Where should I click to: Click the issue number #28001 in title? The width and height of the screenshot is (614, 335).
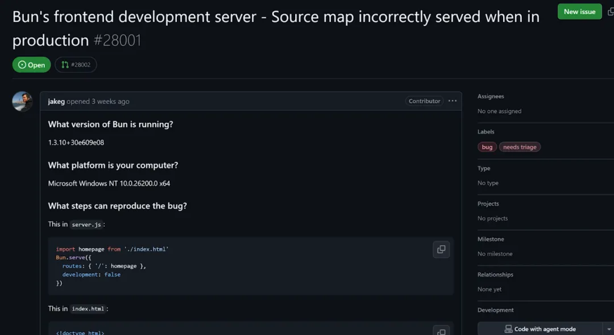pyautogui.click(x=118, y=40)
